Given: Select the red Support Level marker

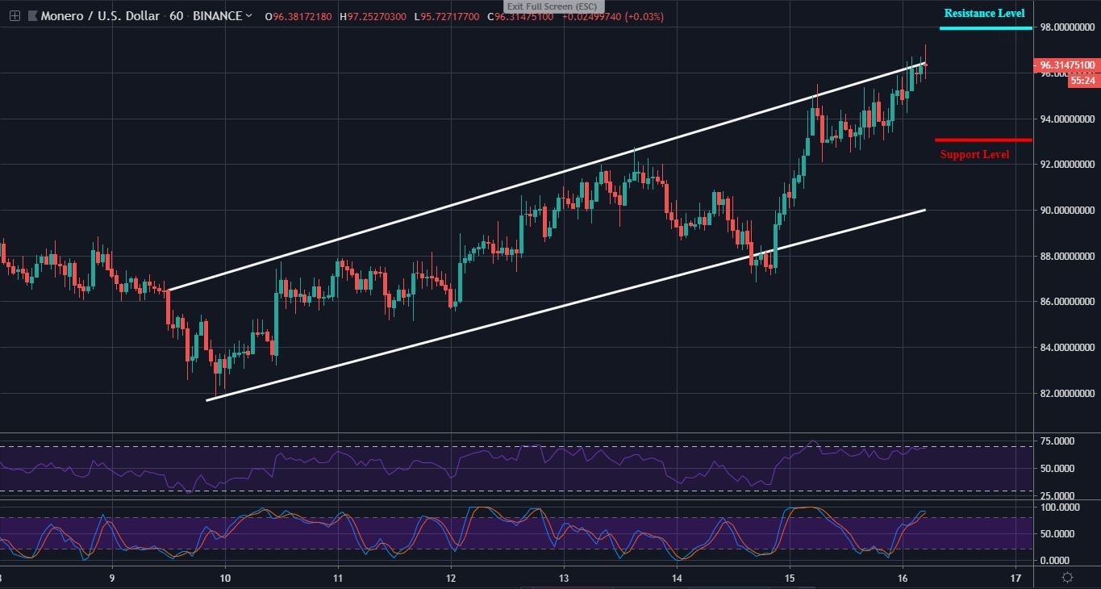Looking at the screenshot, I should tap(974, 154).
